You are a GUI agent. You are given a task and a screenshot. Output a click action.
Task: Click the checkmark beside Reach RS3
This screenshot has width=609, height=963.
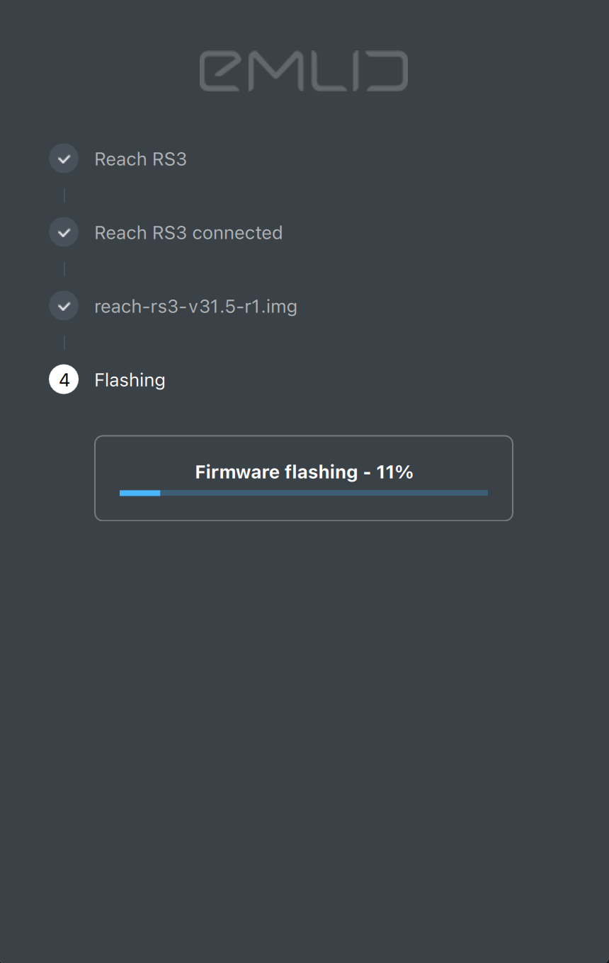[64, 159]
